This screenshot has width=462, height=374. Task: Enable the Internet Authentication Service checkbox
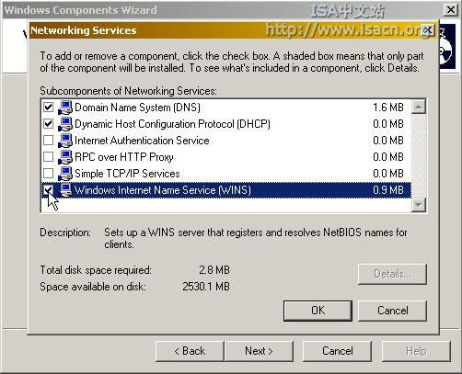(48, 141)
